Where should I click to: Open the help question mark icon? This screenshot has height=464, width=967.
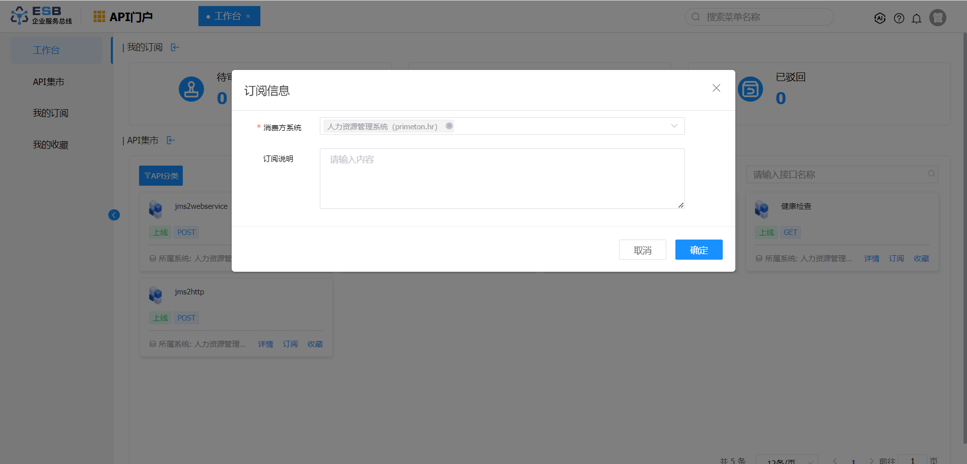(x=899, y=18)
